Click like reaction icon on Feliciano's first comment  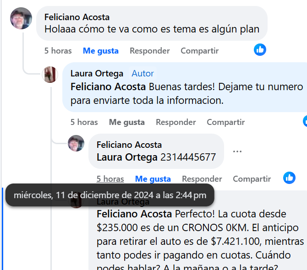click(x=260, y=50)
